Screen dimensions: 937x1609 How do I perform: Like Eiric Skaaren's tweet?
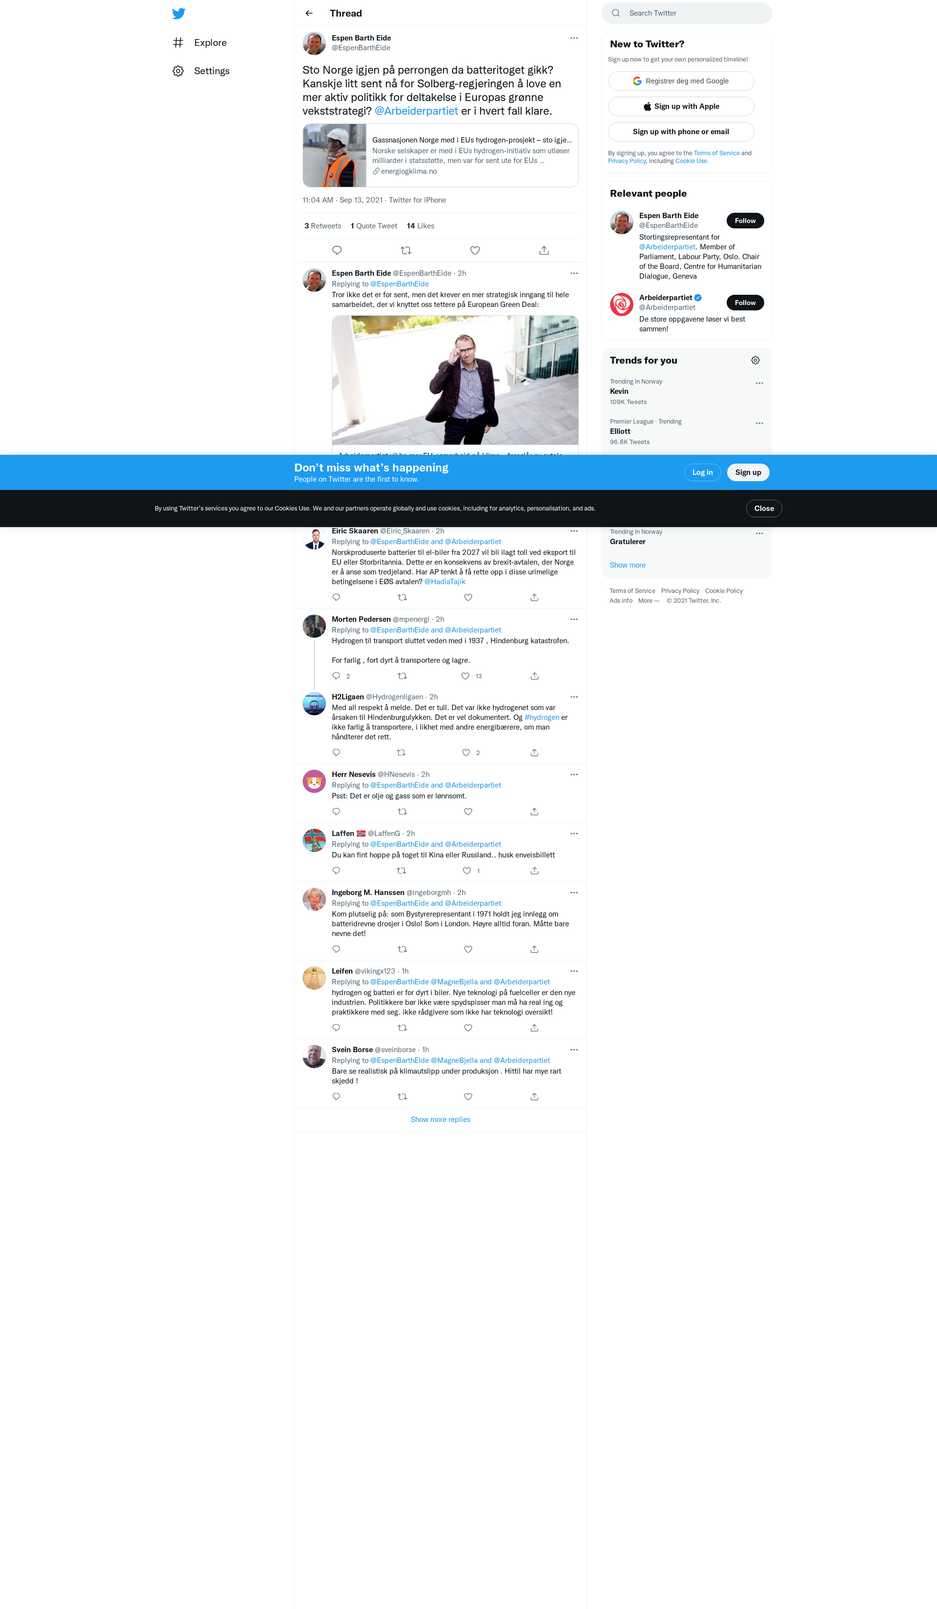[x=468, y=598]
